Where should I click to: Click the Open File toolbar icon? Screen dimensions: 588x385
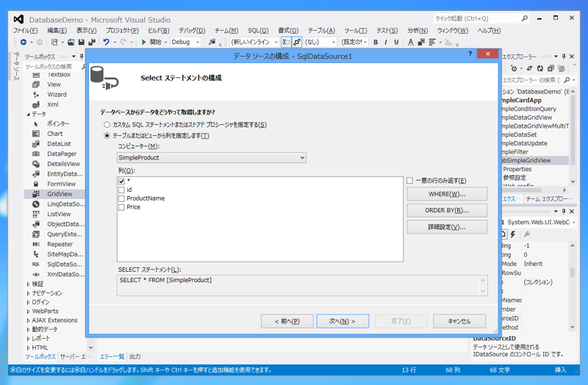[x=71, y=42]
